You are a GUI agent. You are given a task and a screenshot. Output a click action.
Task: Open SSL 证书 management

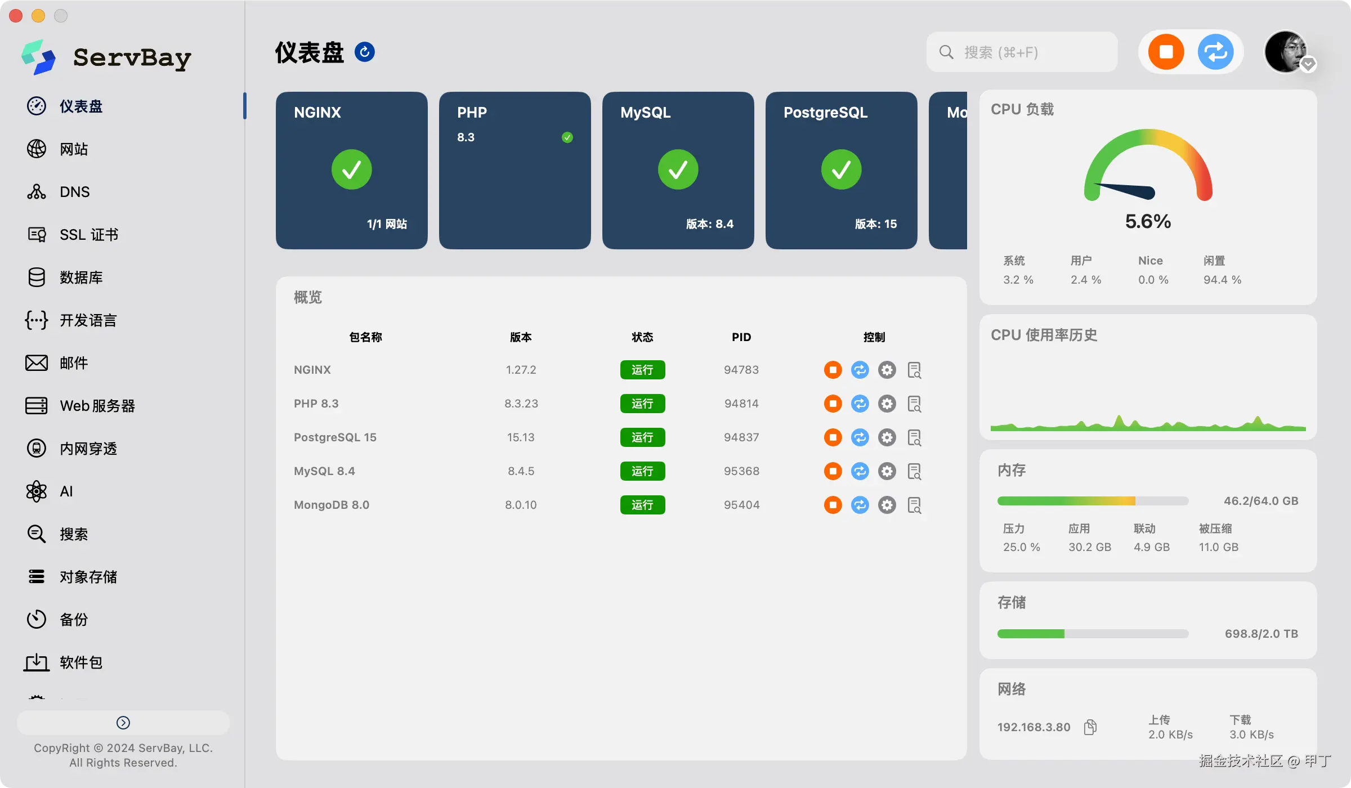coord(87,234)
